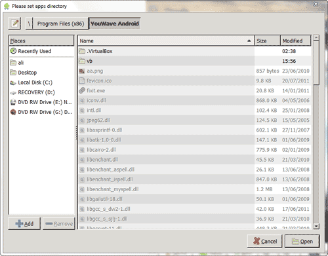
Task: Click the Cancel button
Action: point(264,241)
